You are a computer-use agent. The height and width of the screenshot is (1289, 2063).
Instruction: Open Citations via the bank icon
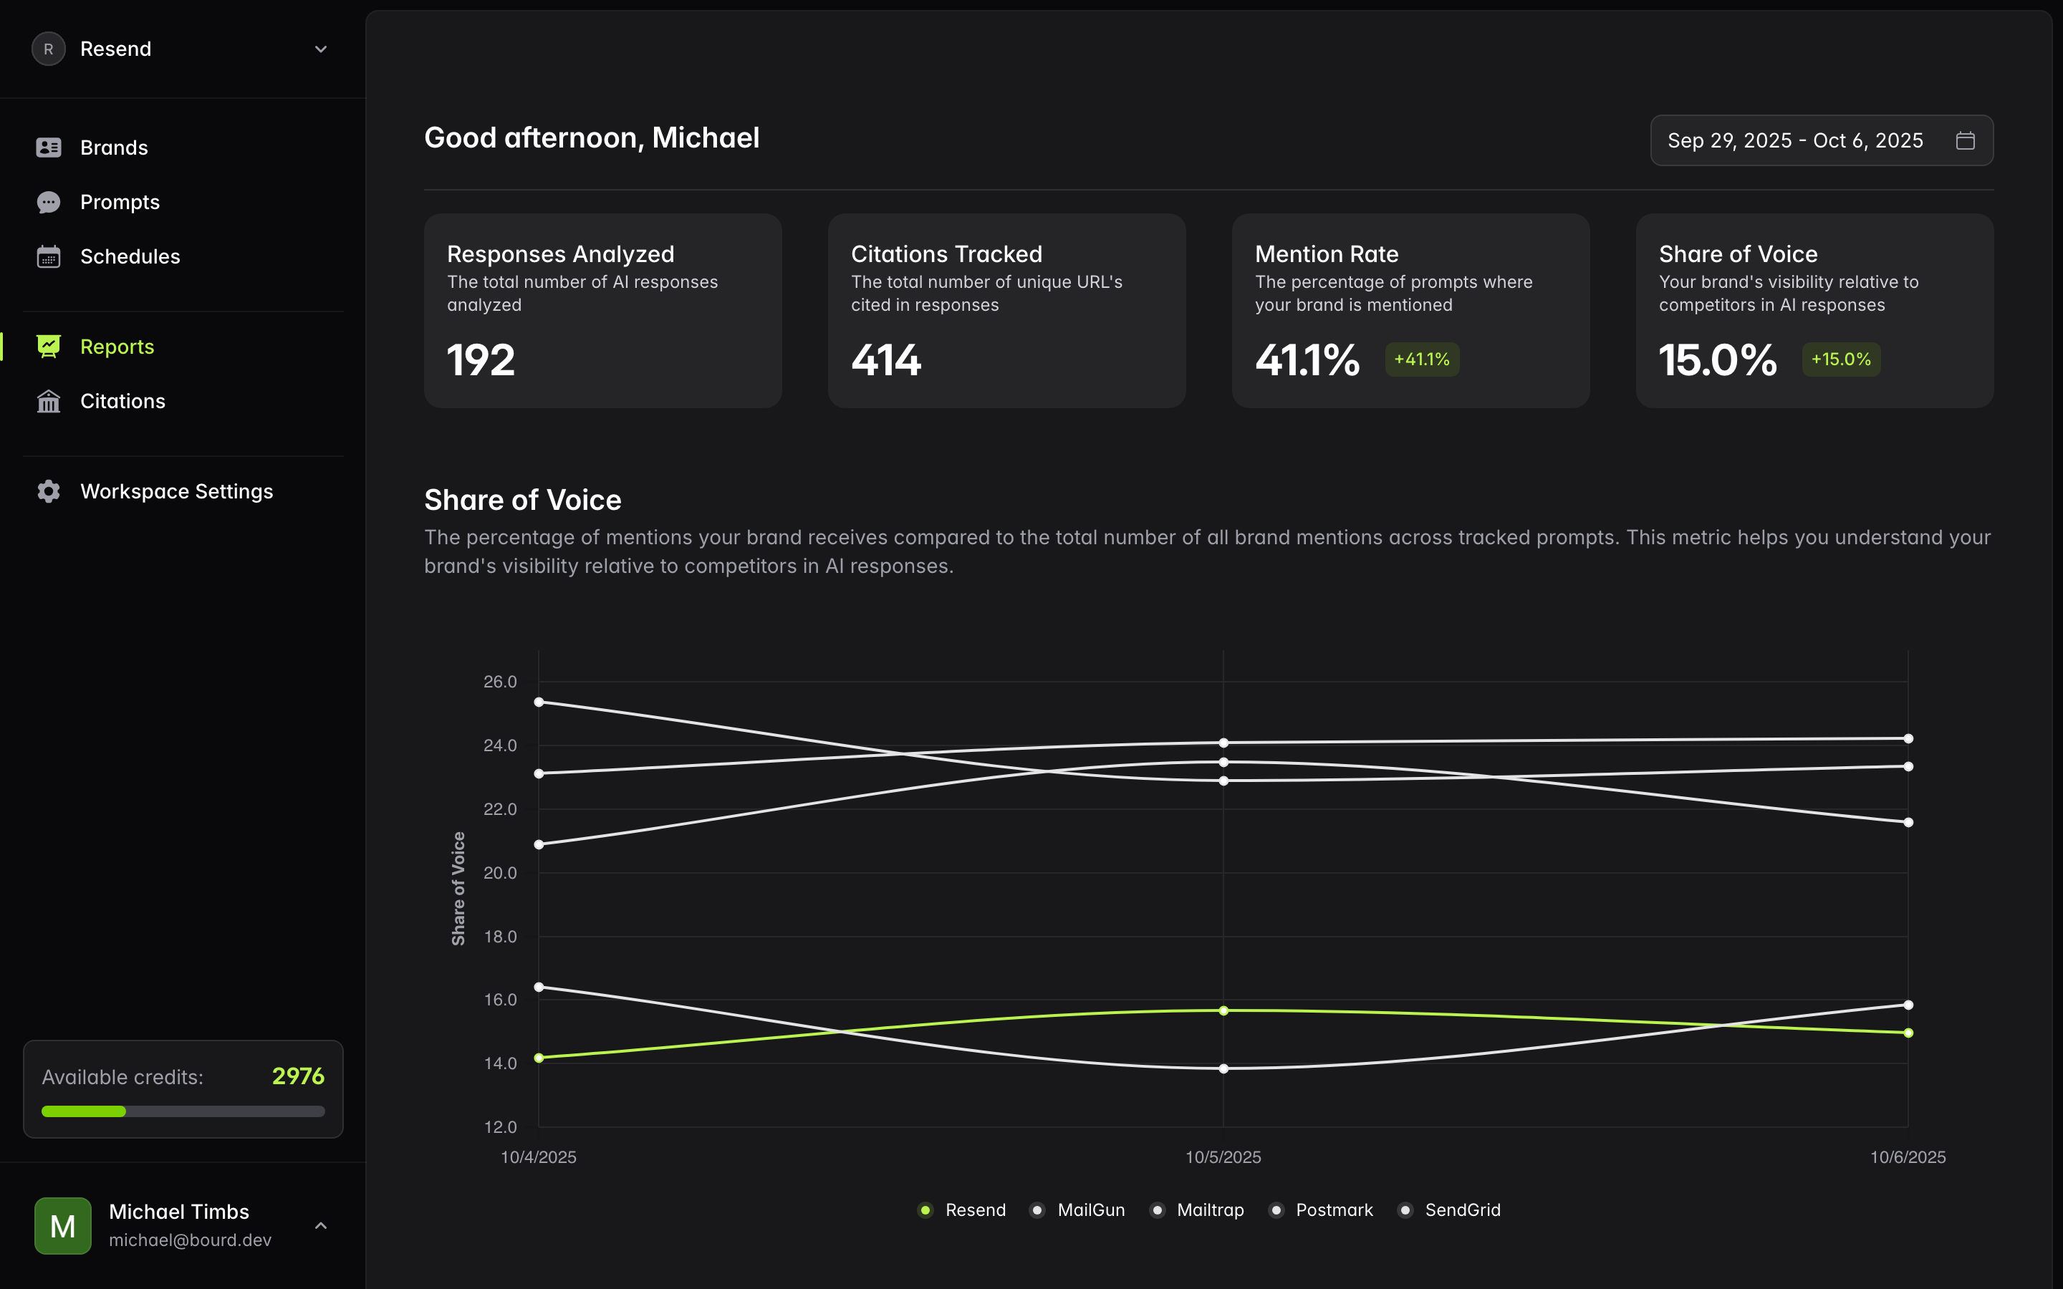[49, 401]
